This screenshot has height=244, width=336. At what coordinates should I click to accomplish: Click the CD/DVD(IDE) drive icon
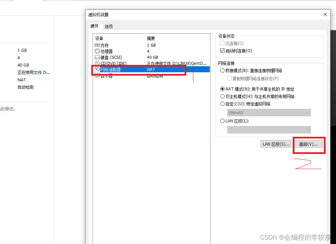click(97, 63)
